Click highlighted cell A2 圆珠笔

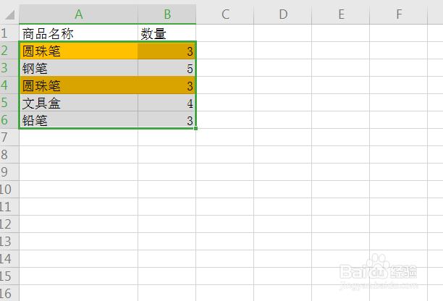click(78, 51)
